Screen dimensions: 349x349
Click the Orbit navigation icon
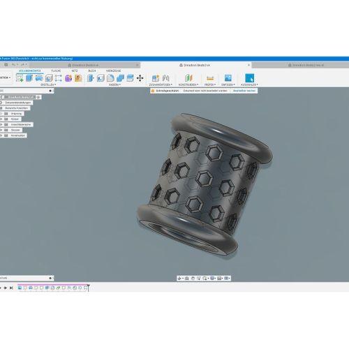pos(179,279)
